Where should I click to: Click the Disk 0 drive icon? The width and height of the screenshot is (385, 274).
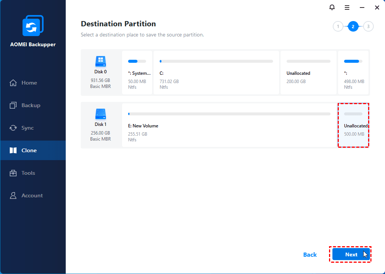coord(100,61)
